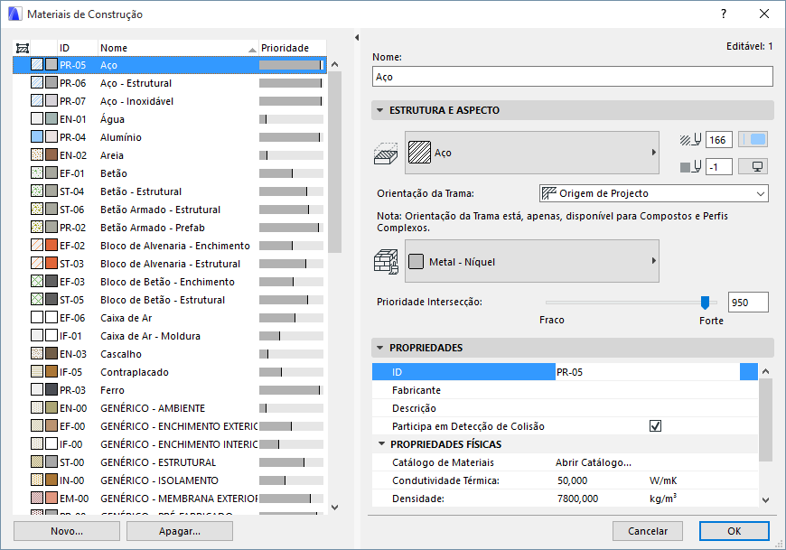The height and width of the screenshot is (550, 786).
Task: Confirm with the OK button
Action: (735, 531)
